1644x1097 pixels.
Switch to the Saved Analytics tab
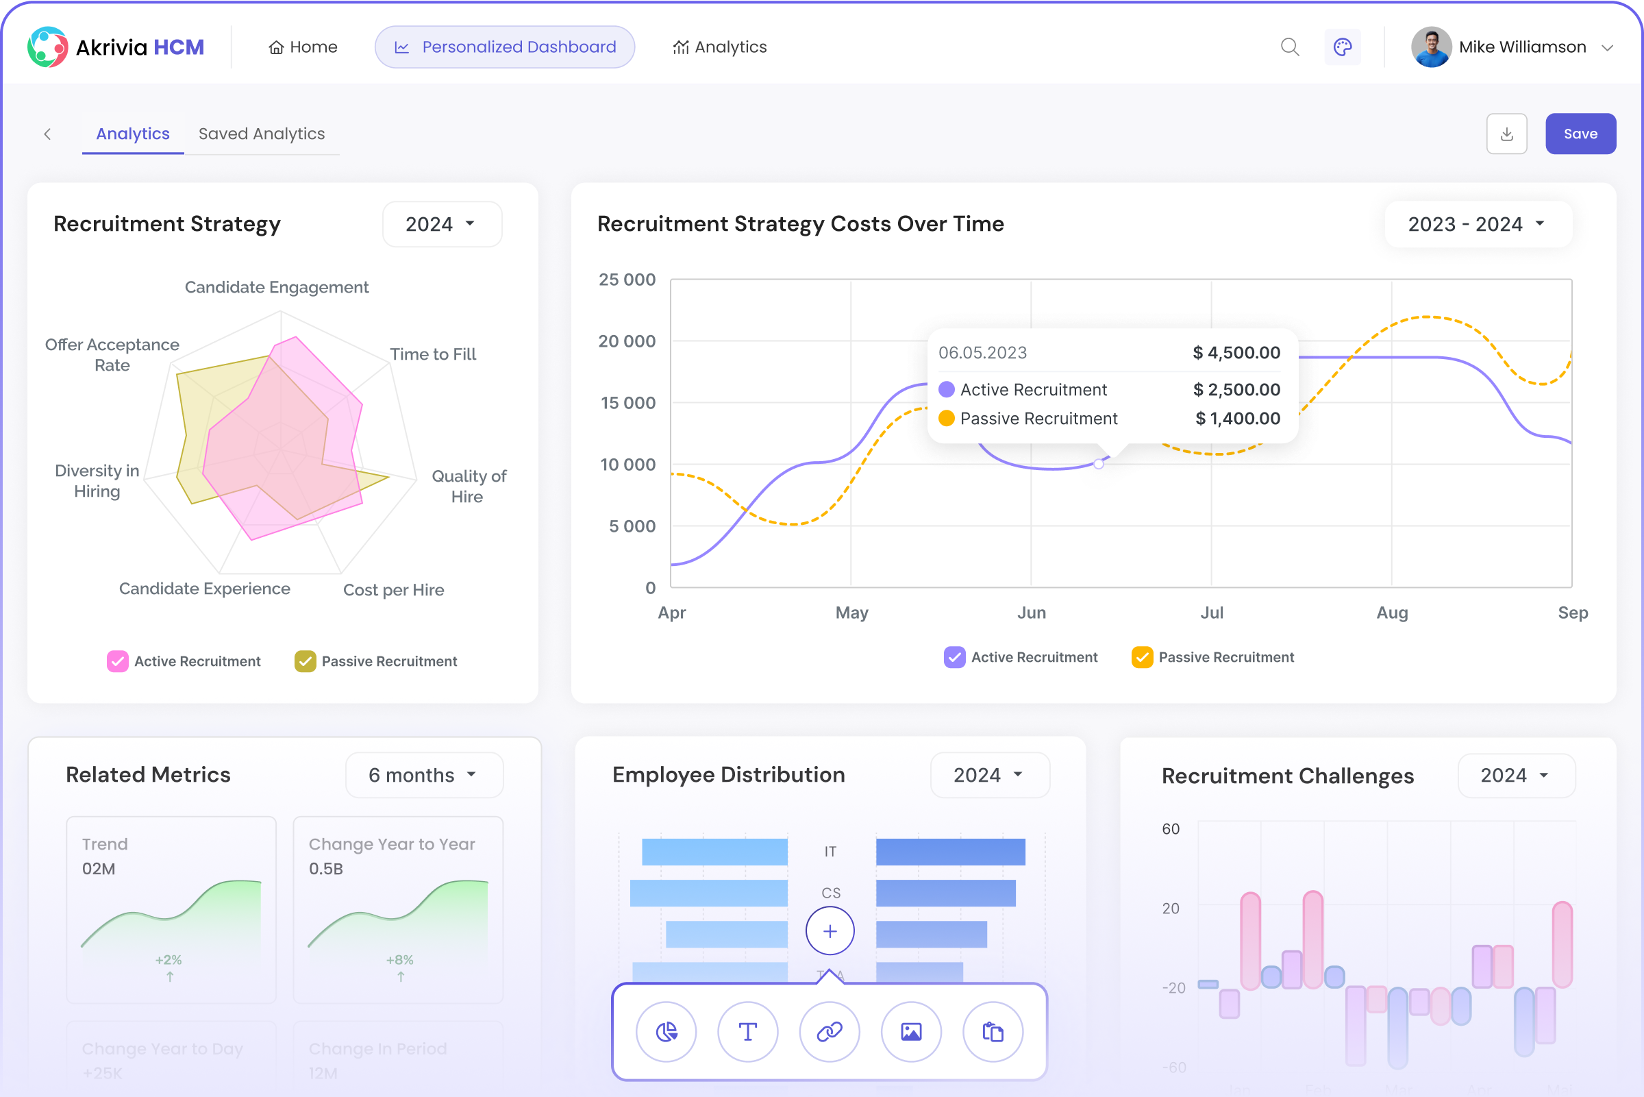[262, 134]
